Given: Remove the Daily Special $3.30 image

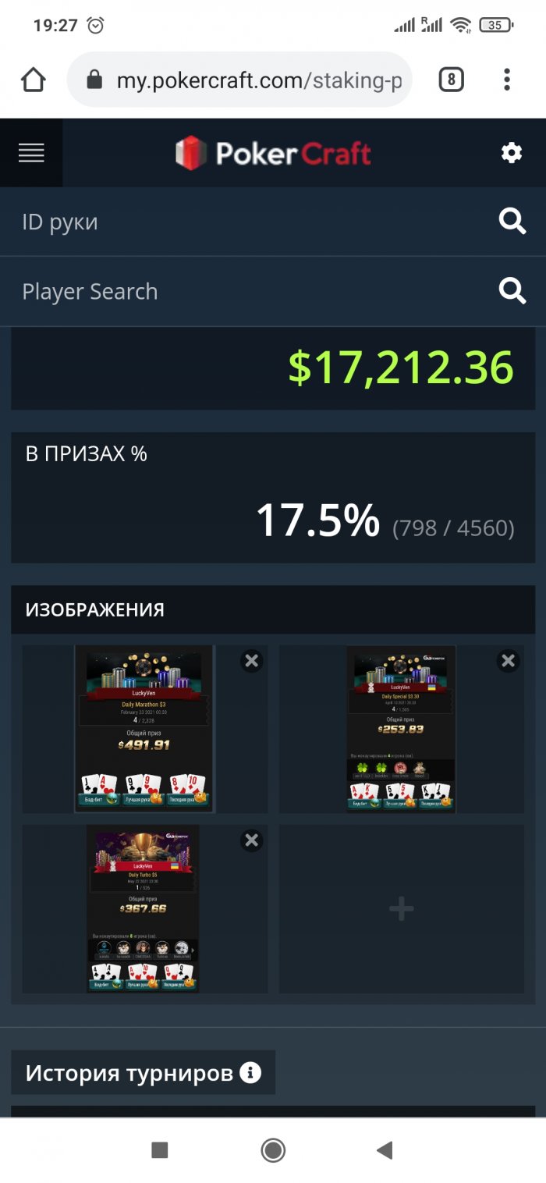Looking at the screenshot, I should click(509, 662).
